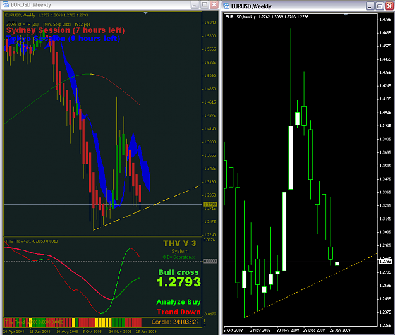Click the By Cobraforex credit text
Viewport: 395px width, 335px height.
coord(179,257)
